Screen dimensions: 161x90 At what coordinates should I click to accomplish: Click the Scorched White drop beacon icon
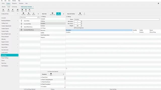pyautogui.click(x=21, y=24)
